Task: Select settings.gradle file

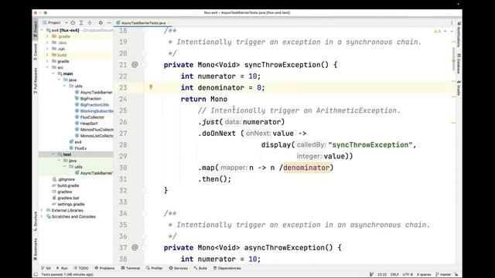Action: [x=68, y=204]
